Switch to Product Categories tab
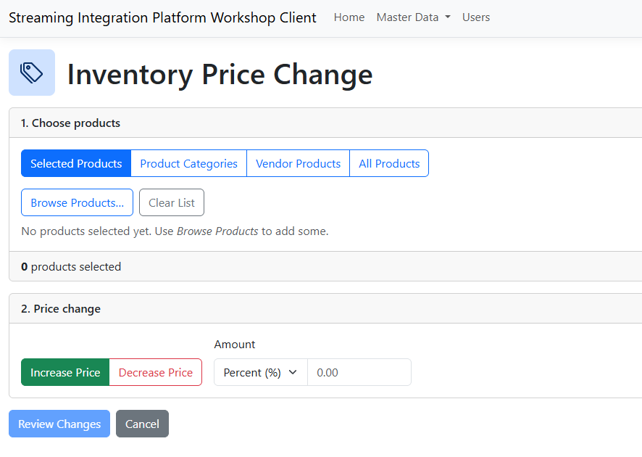Viewport: 642px width, 457px height. (x=188, y=163)
